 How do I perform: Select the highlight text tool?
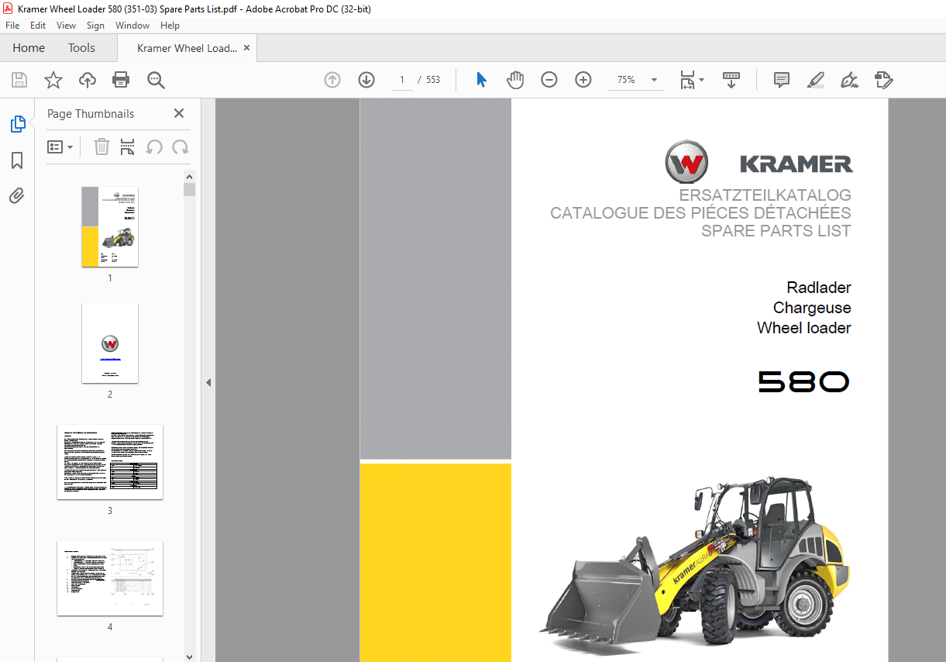(816, 80)
